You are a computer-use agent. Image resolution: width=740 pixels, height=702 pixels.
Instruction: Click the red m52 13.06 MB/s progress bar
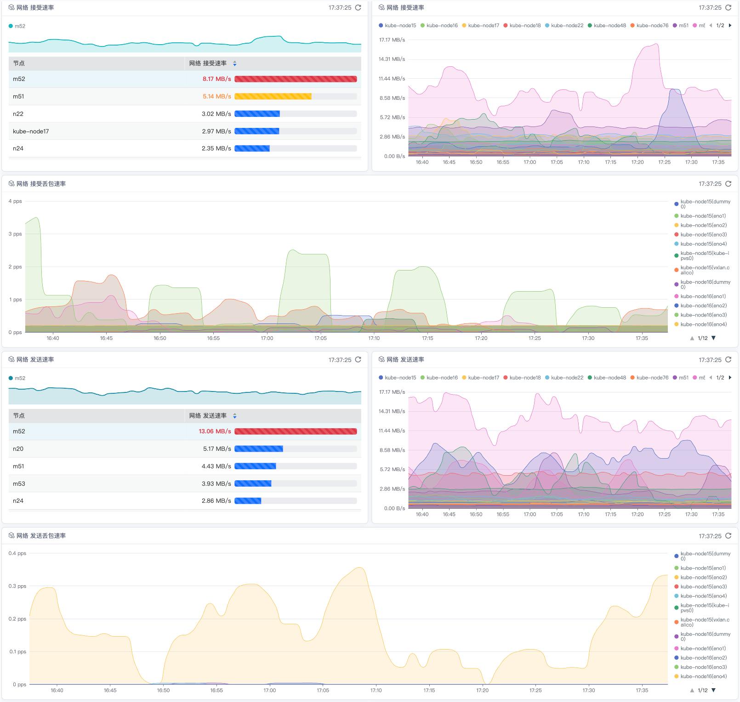pyautogui.click(x=296, y=432)
